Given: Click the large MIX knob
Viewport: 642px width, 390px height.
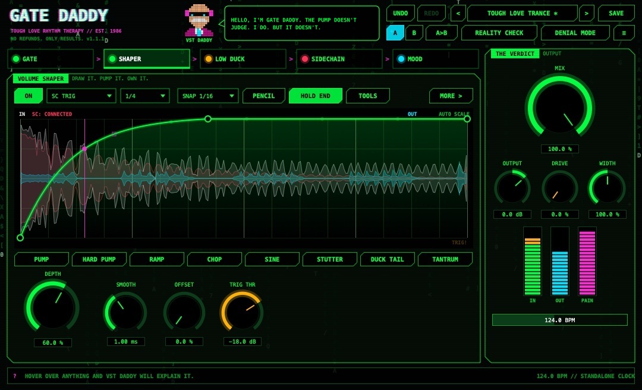Looking at the screenshot, I should point(559,108).
